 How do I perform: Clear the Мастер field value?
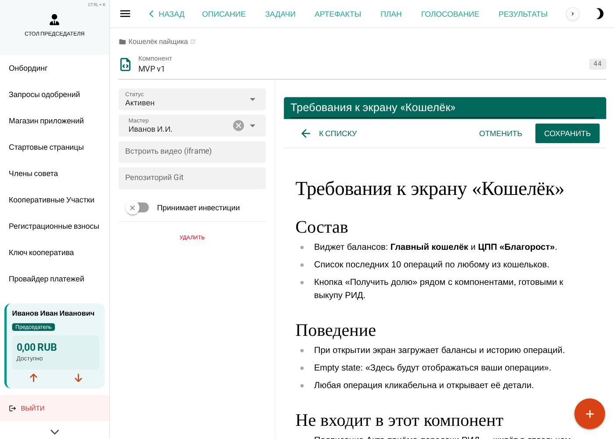(239, 126)
